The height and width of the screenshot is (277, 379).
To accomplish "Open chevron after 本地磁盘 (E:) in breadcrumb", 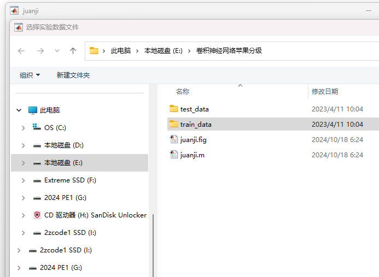I will click(189, 51).
